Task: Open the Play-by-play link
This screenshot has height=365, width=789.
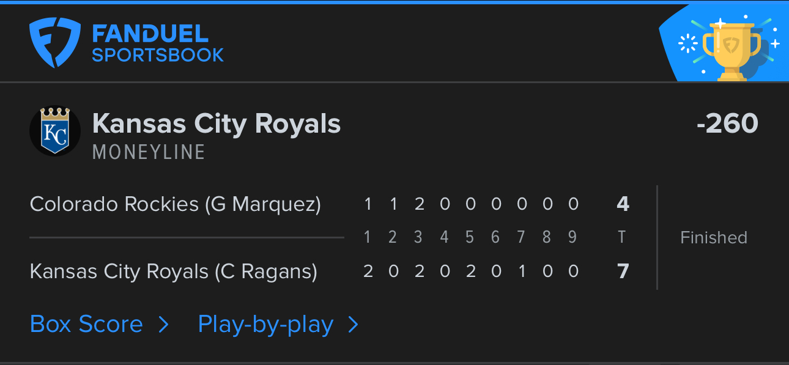Action: 265,325
